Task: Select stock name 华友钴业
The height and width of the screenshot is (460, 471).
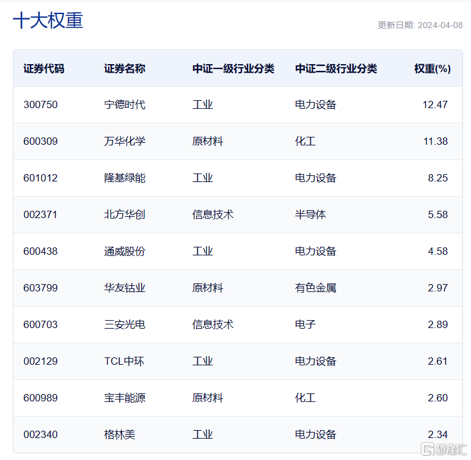Action: coord(125,288)
